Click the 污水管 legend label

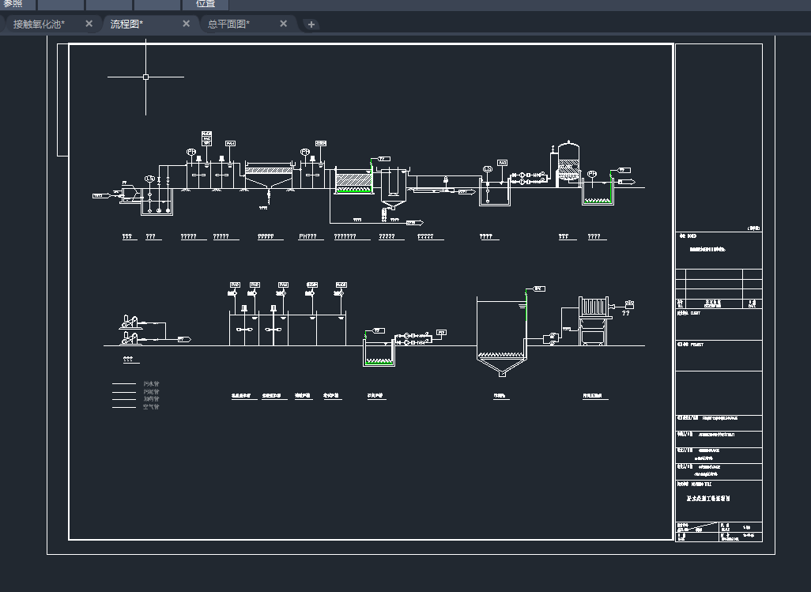151,383
